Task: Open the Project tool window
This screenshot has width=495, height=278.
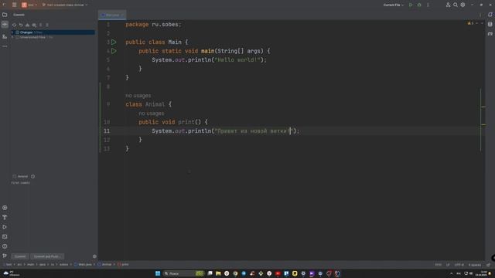Action: [5, 15]
